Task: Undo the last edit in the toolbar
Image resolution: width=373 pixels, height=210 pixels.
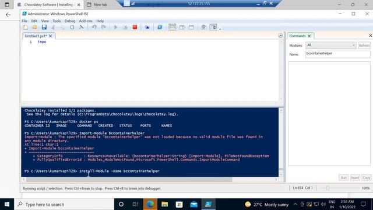Action: click(x=94, y=27)
